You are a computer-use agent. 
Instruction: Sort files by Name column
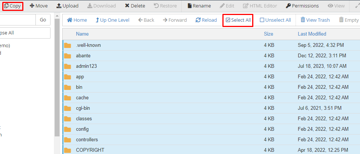tap(82, 34)
